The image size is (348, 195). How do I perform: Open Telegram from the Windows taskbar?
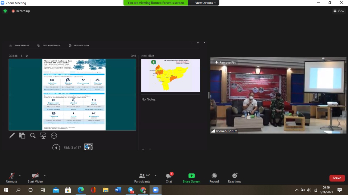click(x=131, y=190)
